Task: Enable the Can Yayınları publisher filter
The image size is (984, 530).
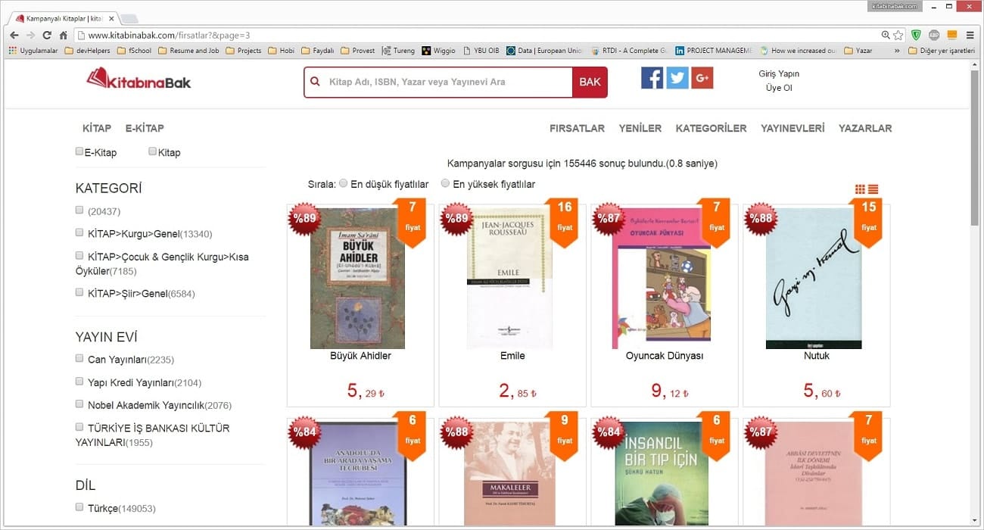Action: 79,358
